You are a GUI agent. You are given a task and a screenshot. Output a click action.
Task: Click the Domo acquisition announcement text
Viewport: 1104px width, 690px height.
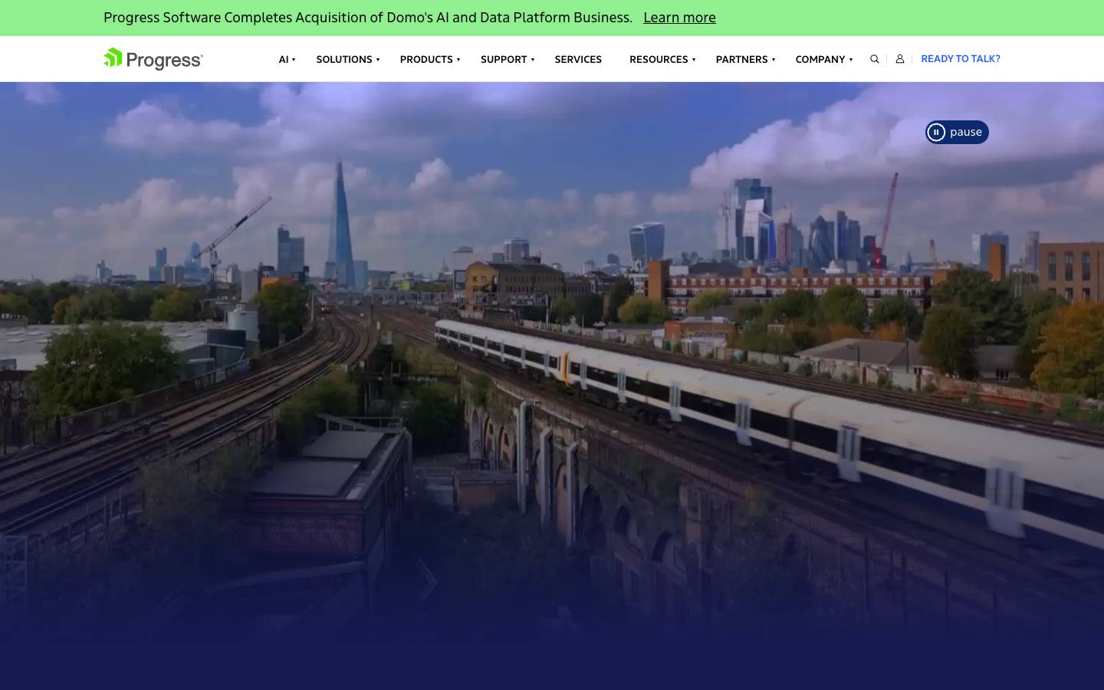pos(368,18)
